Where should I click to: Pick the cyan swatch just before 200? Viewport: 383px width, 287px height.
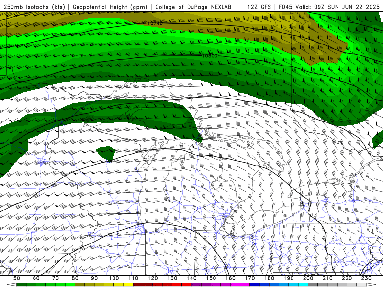pos(303,285)
